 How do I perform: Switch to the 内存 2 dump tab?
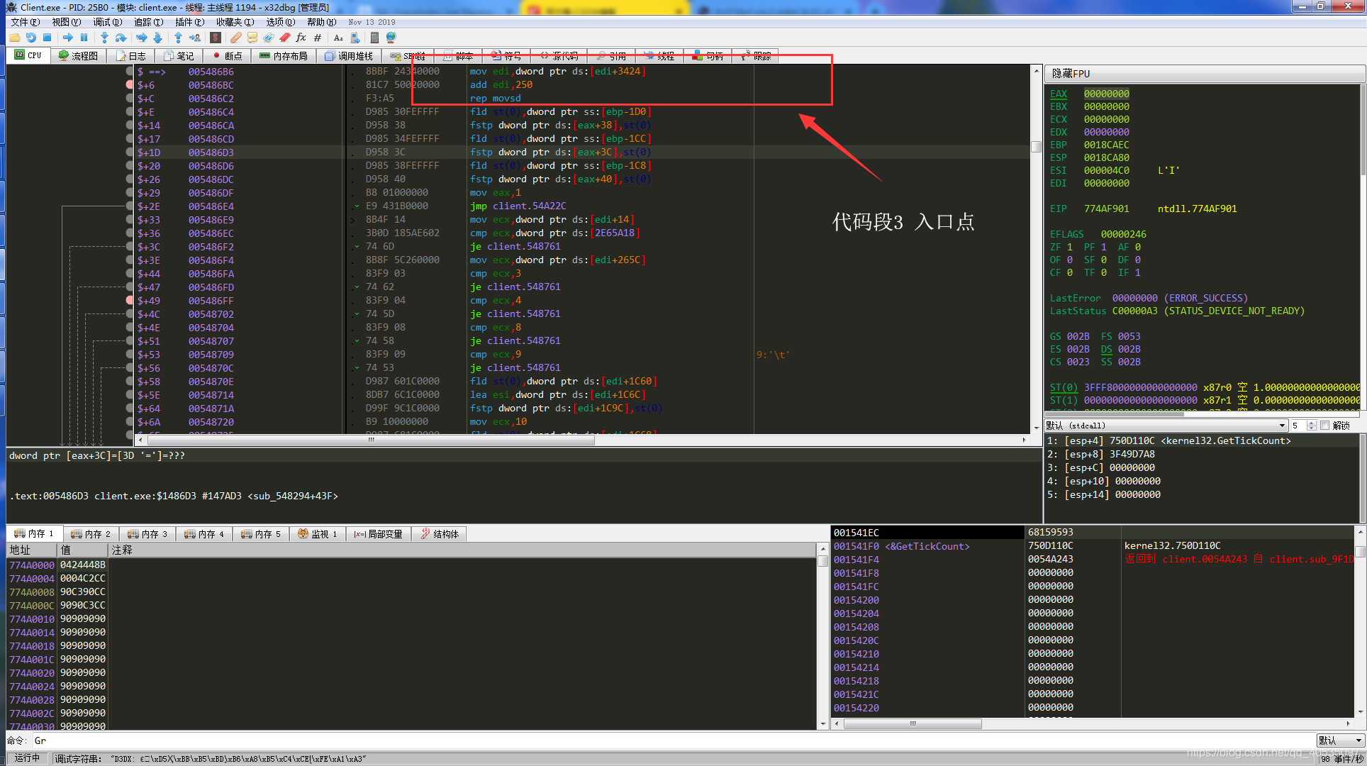coord(91,534)
